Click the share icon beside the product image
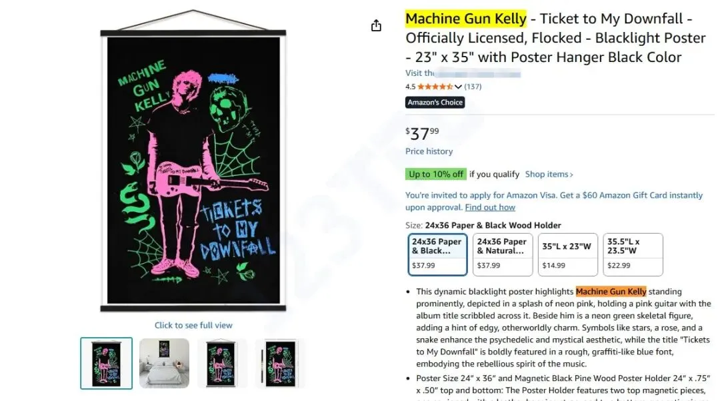 [376, 26]
